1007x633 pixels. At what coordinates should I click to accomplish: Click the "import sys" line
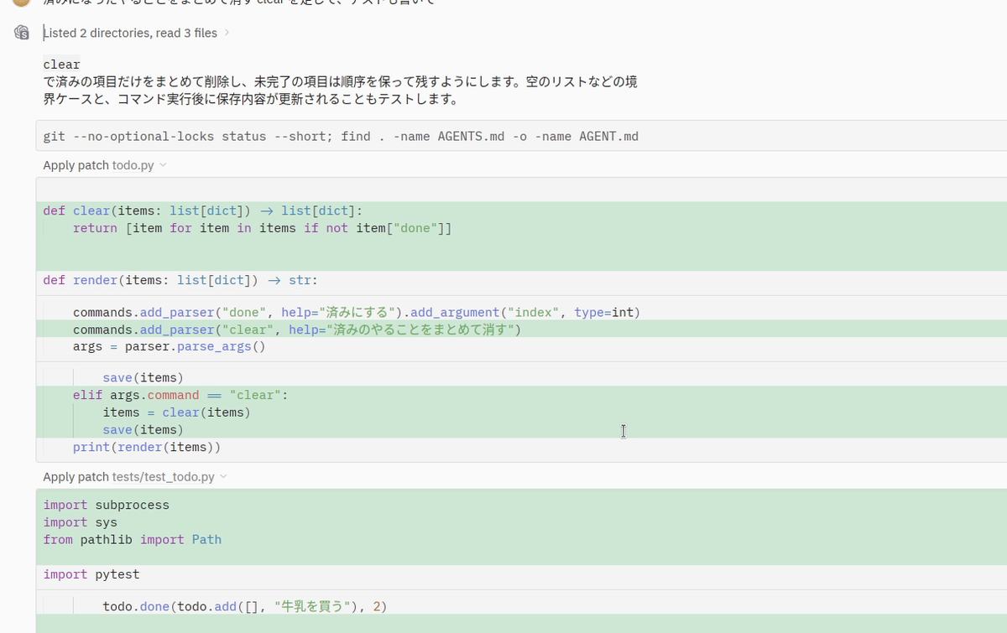click(80, 522)
